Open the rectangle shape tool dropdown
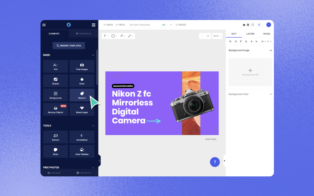The width and height of the screenshot is (314, 196). pyautogui.click(x=114, y=36)
